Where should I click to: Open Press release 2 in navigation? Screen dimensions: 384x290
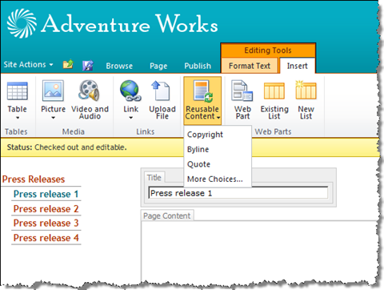pyautogui.click(x=46, y=209)
